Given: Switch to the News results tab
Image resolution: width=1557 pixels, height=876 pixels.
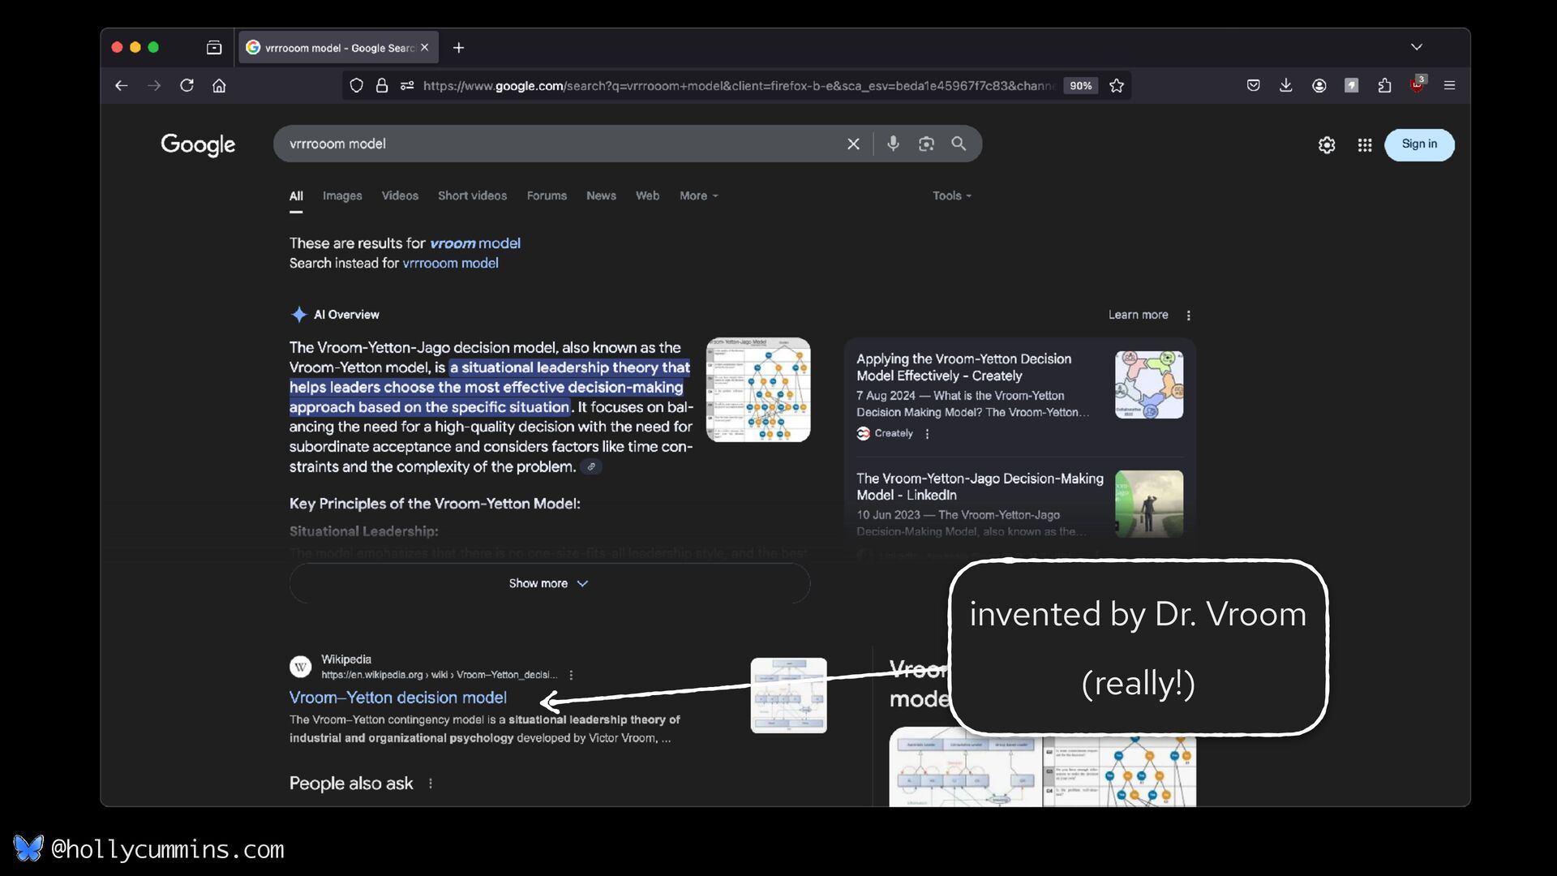Looking at the screenshot, I should (601, 195).
